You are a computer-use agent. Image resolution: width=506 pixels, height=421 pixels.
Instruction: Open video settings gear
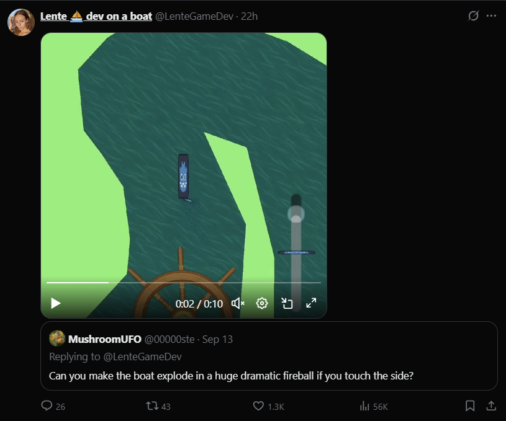(x=262, y=303)
